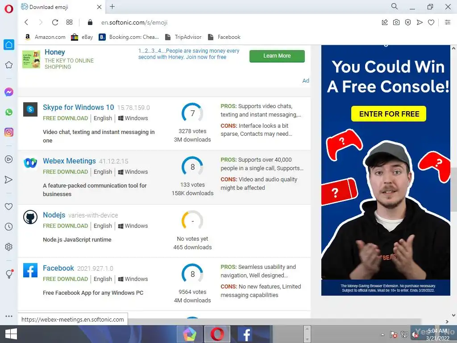This screenshot has height=343, width=457.
Task: Open Messenger from the sidebar
Action: [x=9, y=92]
